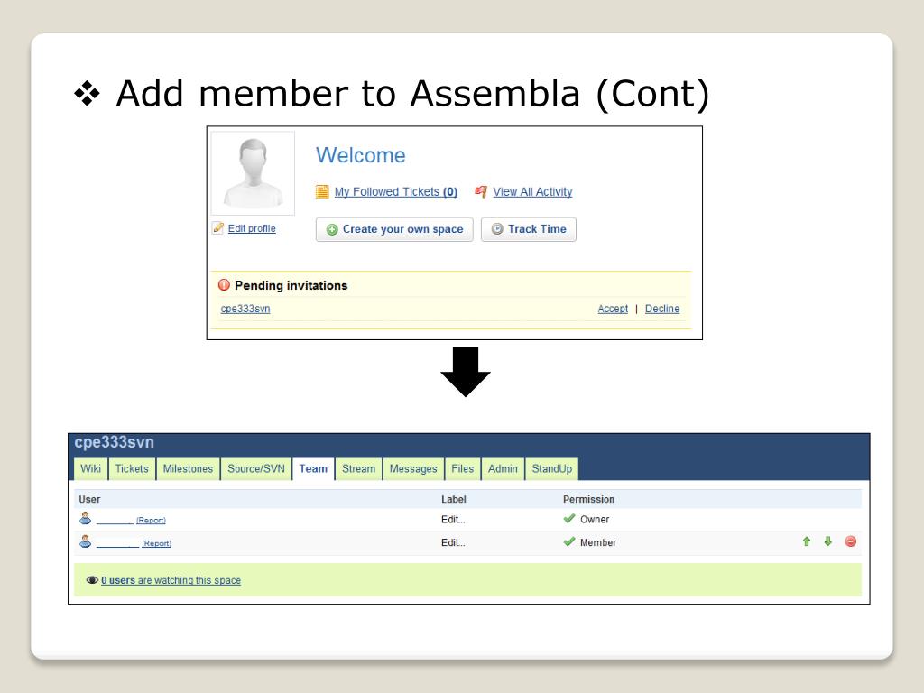Click the Member row username link
This screenshot has height=693, width=924.
coord(118,543)
